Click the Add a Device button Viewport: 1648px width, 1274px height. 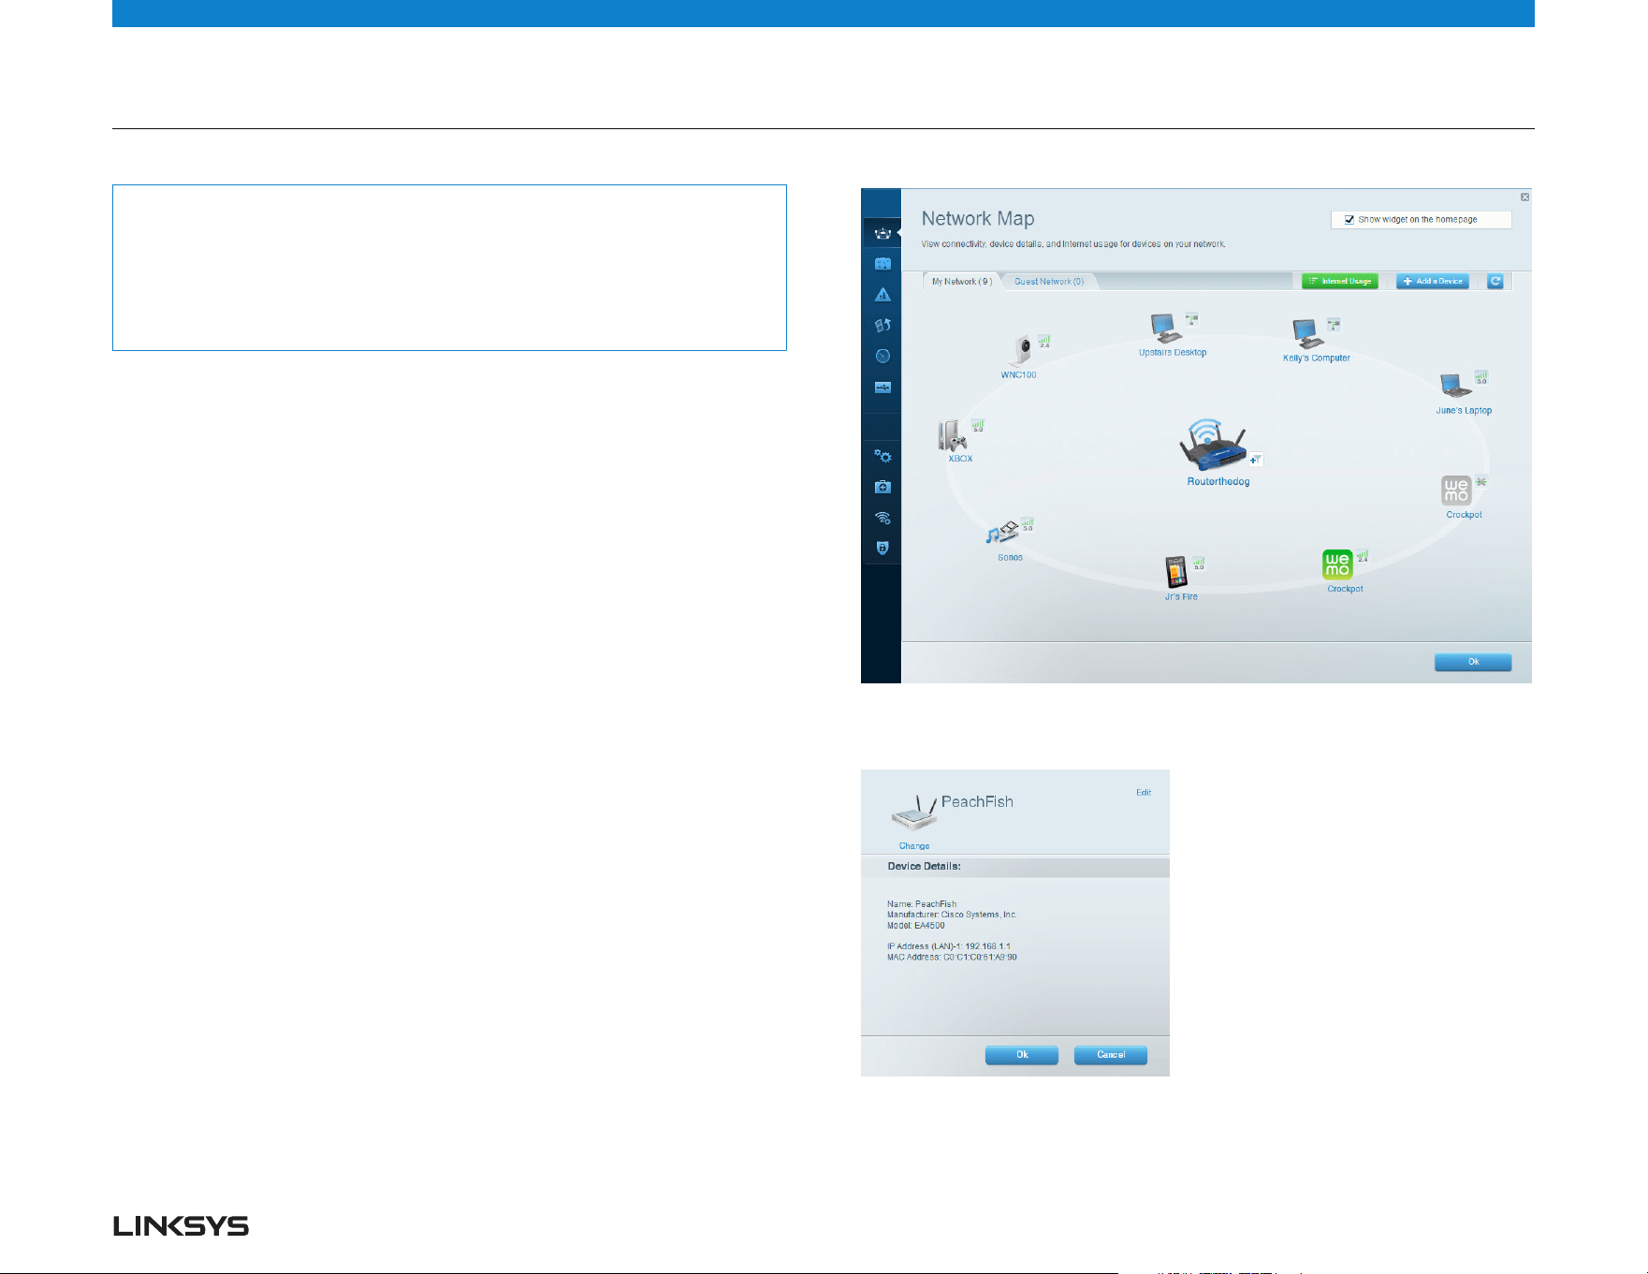1433,281
